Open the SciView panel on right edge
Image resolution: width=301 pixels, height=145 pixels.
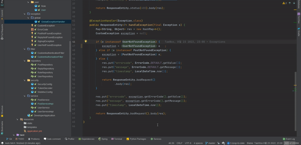tap(299, 18)
